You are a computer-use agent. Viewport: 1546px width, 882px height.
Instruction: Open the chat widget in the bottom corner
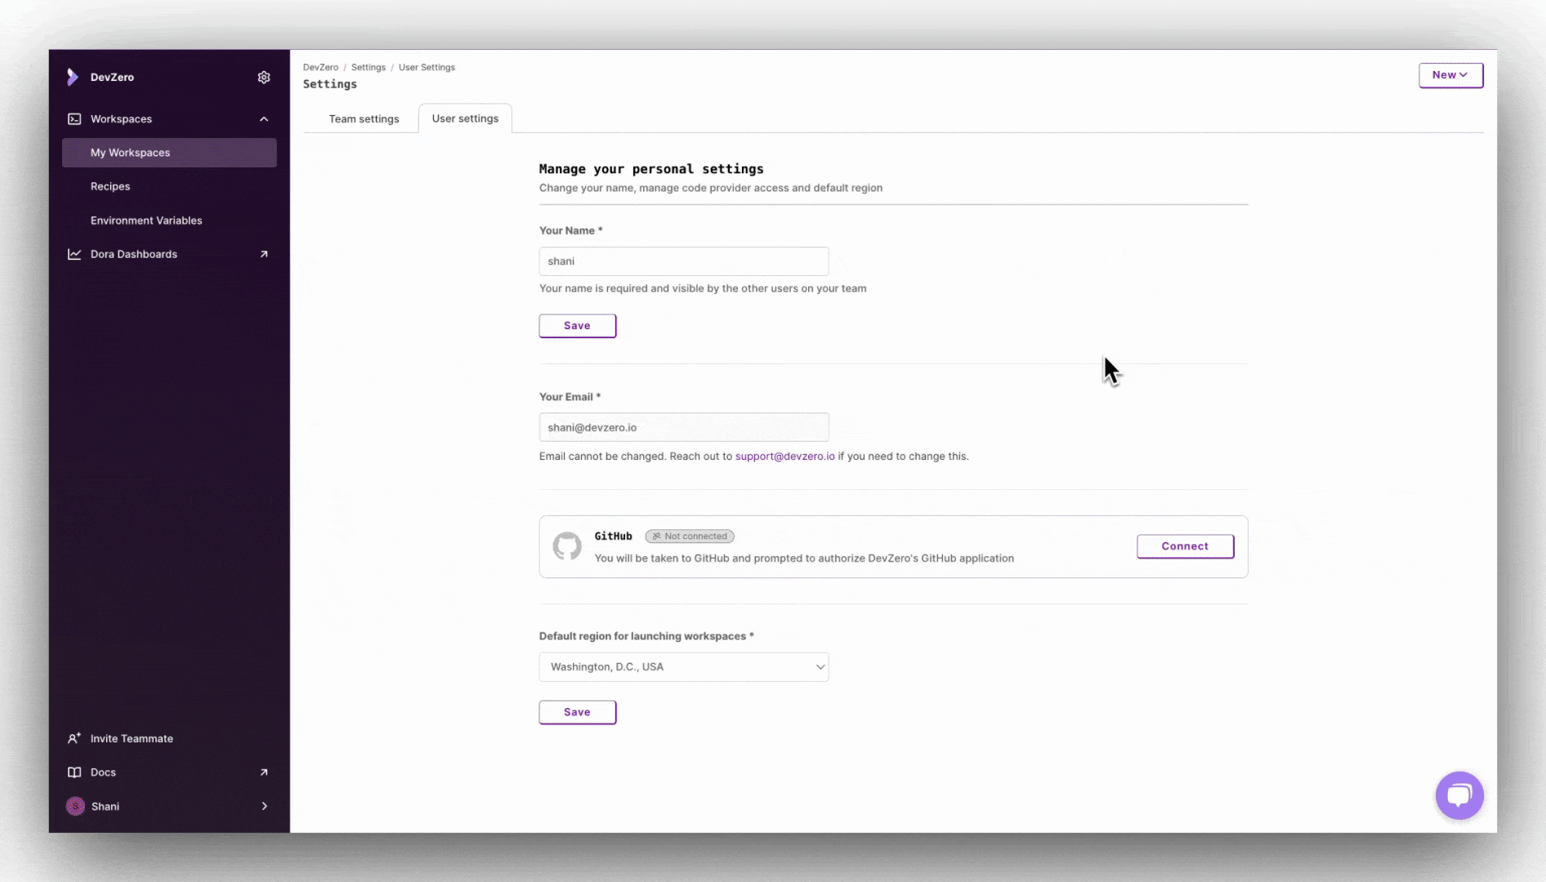click(x=1459, y=795)
